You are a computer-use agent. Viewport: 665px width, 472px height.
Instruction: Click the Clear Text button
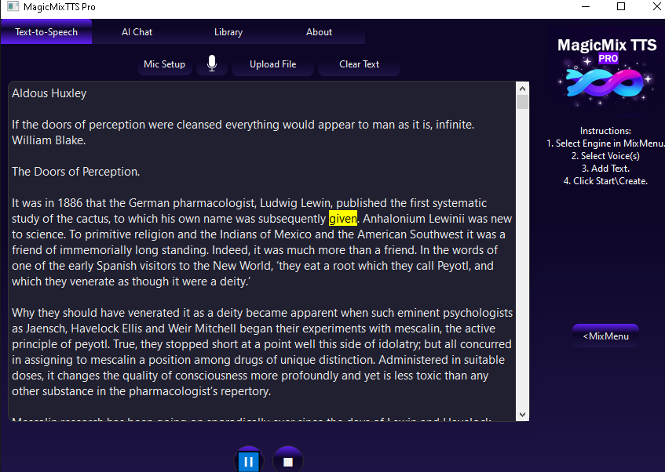[359, 64]
